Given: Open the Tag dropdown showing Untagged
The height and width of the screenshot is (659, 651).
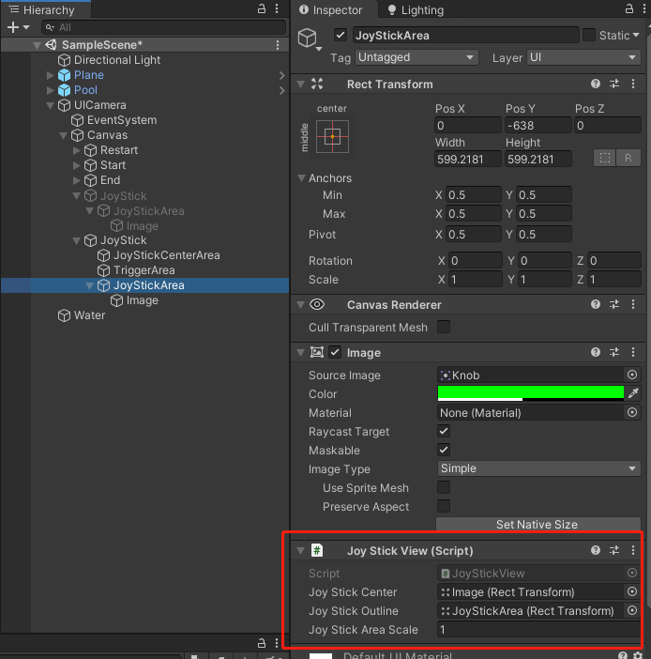Looking at the screenshot, I should [x=417, y=58].
